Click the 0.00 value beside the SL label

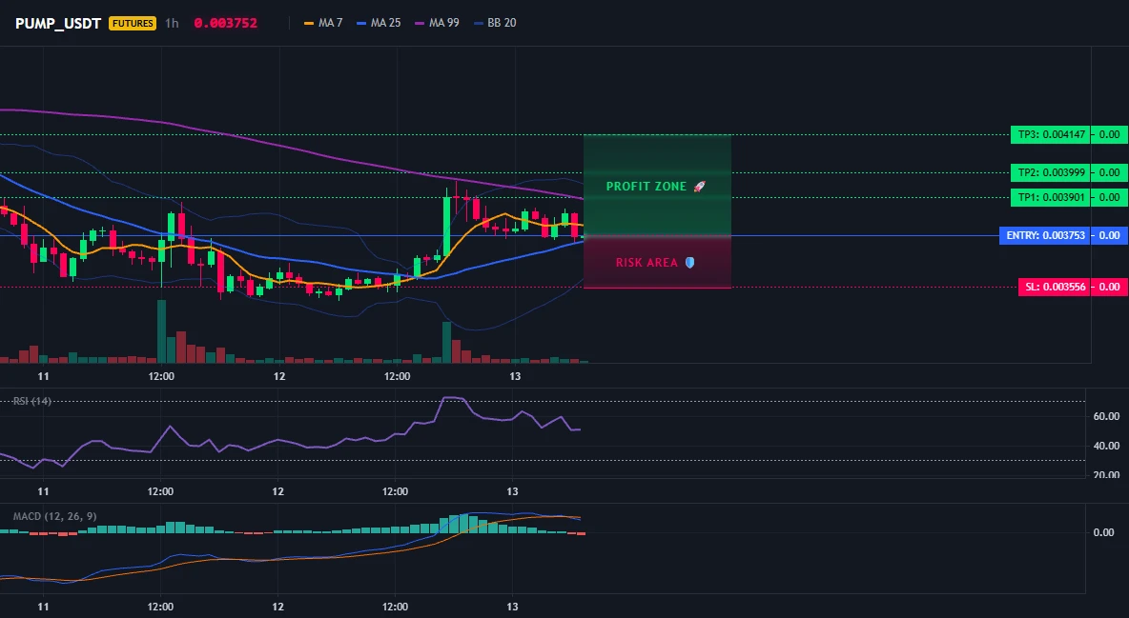click(1110, 287)
